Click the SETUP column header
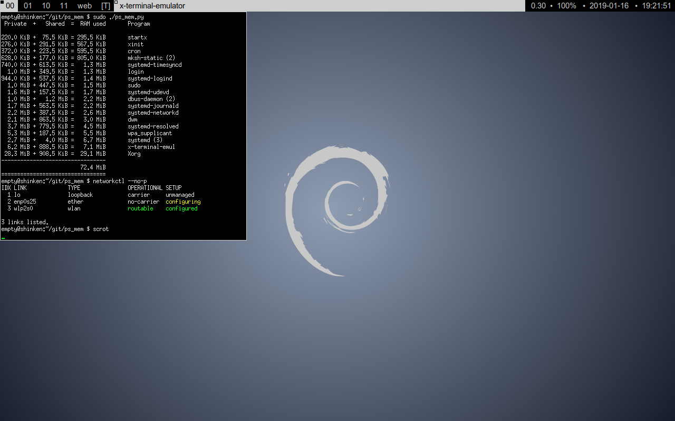Image resolution: width=675 pixels, height=421 pixels. 173,188
